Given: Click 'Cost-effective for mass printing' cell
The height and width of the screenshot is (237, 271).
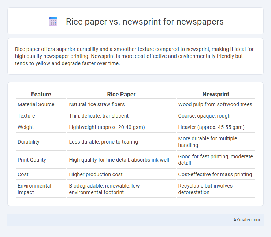Looking at the screenshot, I should coord(215,174).
